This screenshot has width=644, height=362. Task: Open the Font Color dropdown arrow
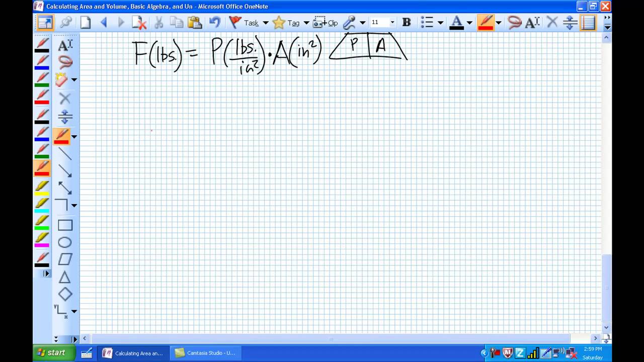[x=469, y=23]
